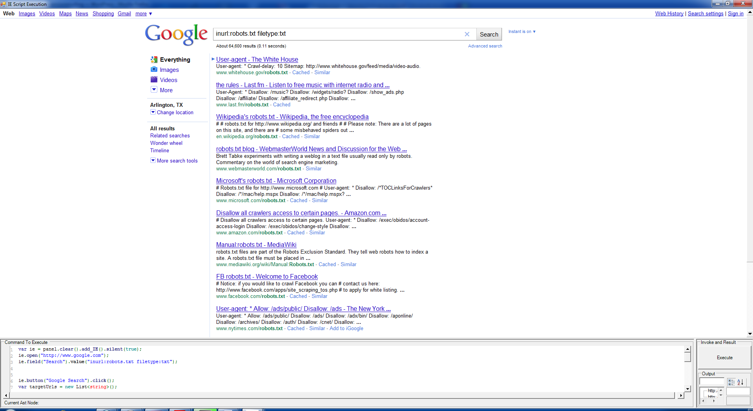Open the 'more' dropdown in the top bar

point(144,14)
